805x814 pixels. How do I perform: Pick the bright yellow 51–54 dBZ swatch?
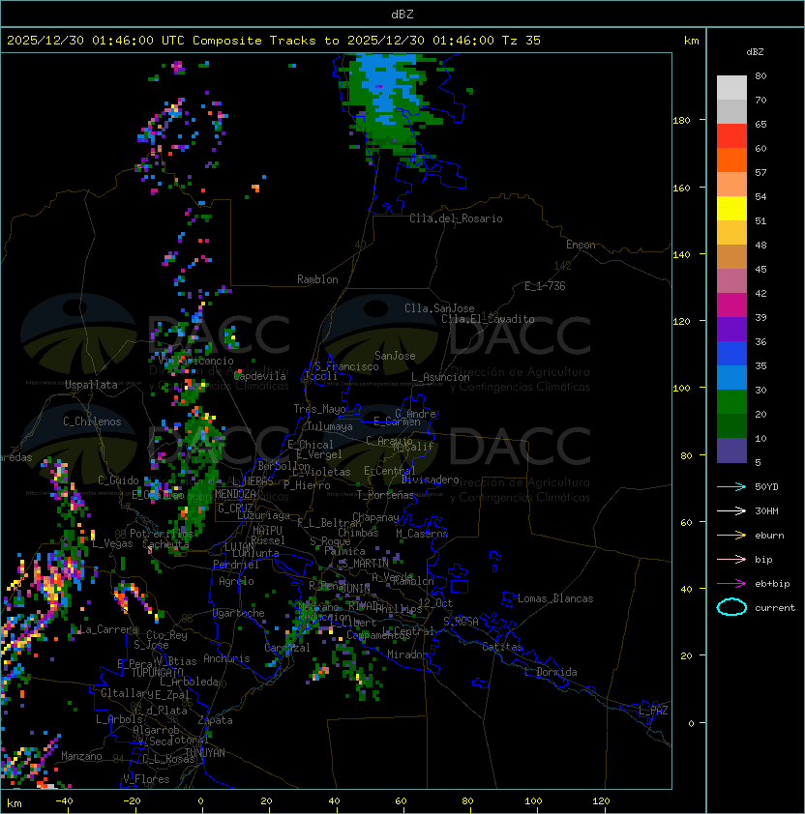(x=731, y=209)
